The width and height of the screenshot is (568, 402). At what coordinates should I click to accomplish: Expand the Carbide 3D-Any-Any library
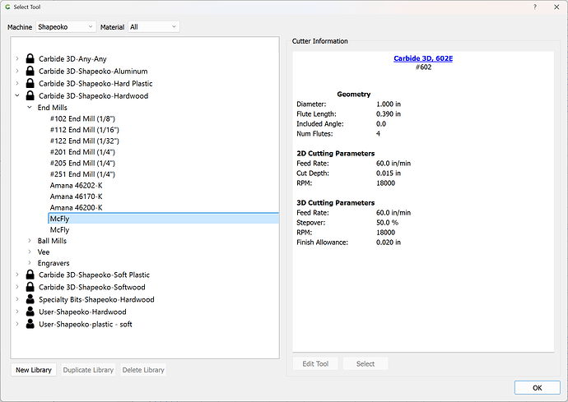click(x=17, y=58)
